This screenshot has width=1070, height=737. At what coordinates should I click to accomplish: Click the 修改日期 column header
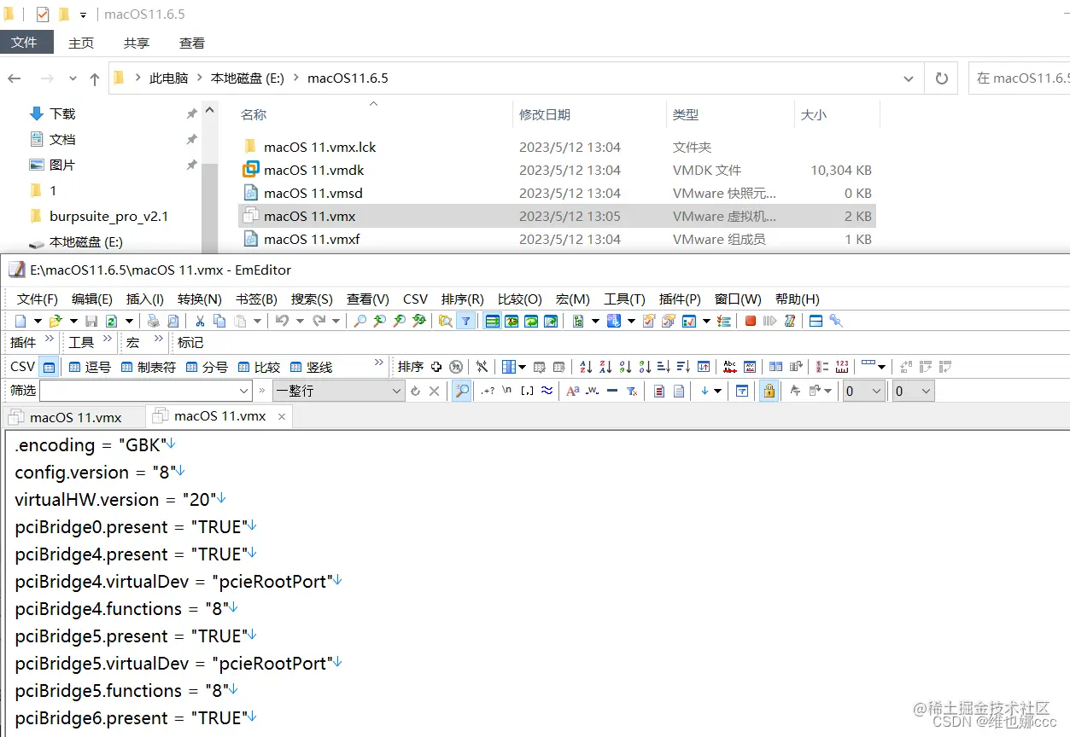545,114
